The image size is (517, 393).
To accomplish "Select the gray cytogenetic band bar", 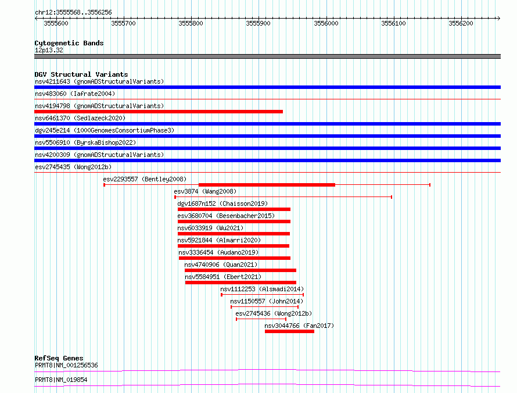I will pyautogui.click(x=267, y=56).
